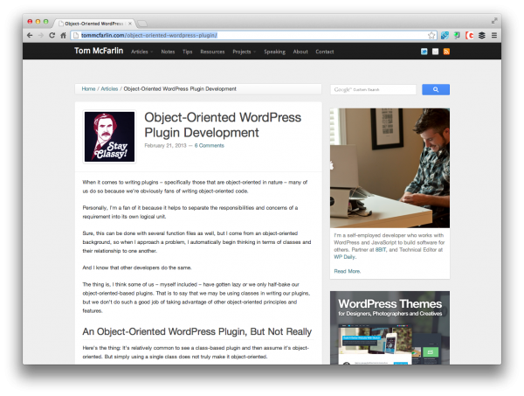Viewport: 524px width, 396px height.
Task: Open the Chrome hamburger menu
Action: click(x=494, y=35)
